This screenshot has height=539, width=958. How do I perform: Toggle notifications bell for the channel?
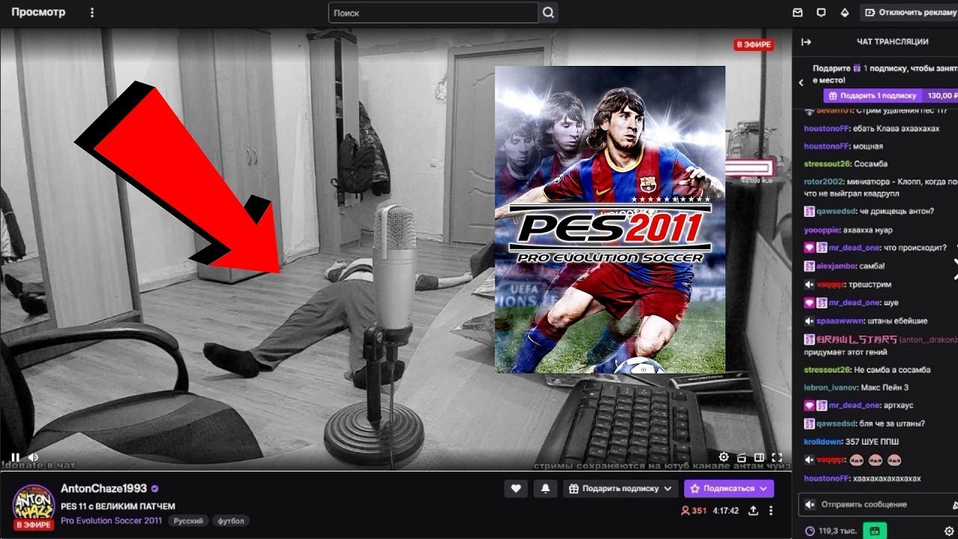(546, 489)
